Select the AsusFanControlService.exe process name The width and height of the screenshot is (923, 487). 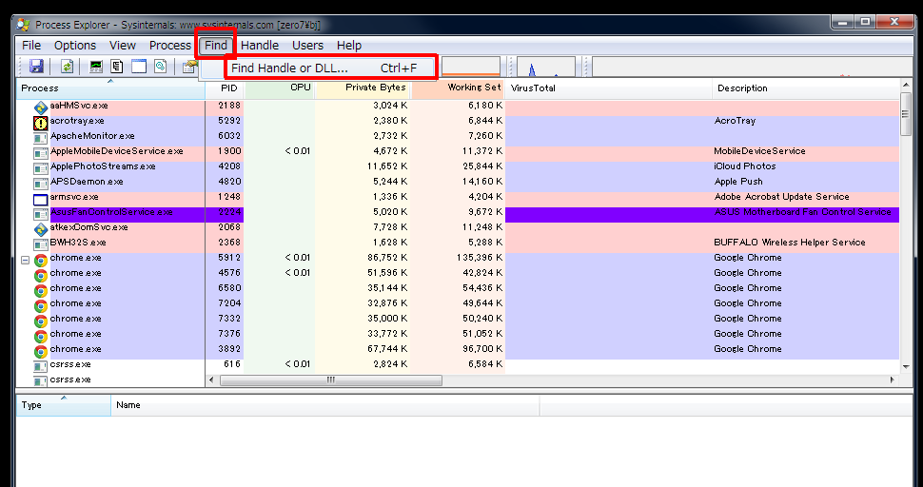pyautogui.click(x=111, y=212)
